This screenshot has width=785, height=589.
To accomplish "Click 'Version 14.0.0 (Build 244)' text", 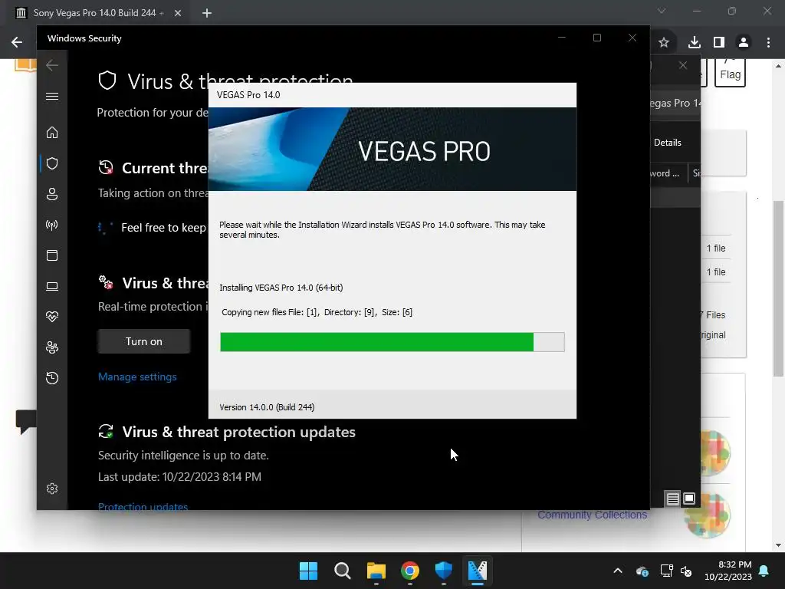I will [267, 407].
